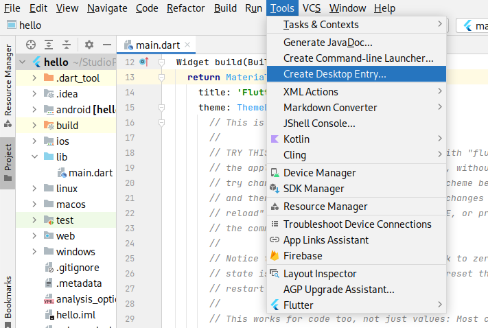The image size is (488, 328).
Task: Click the Flutter logo in Tools menu
Action: tap(275, 305)
